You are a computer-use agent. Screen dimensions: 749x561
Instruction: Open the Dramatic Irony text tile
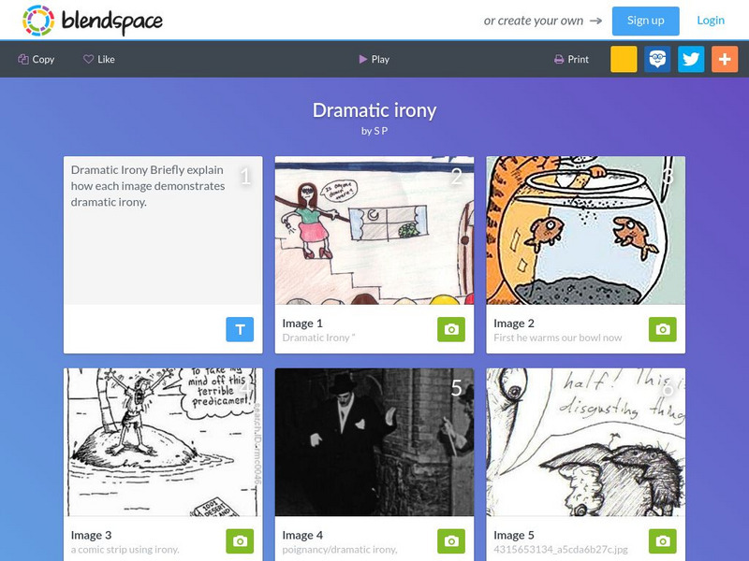(163, 230)
